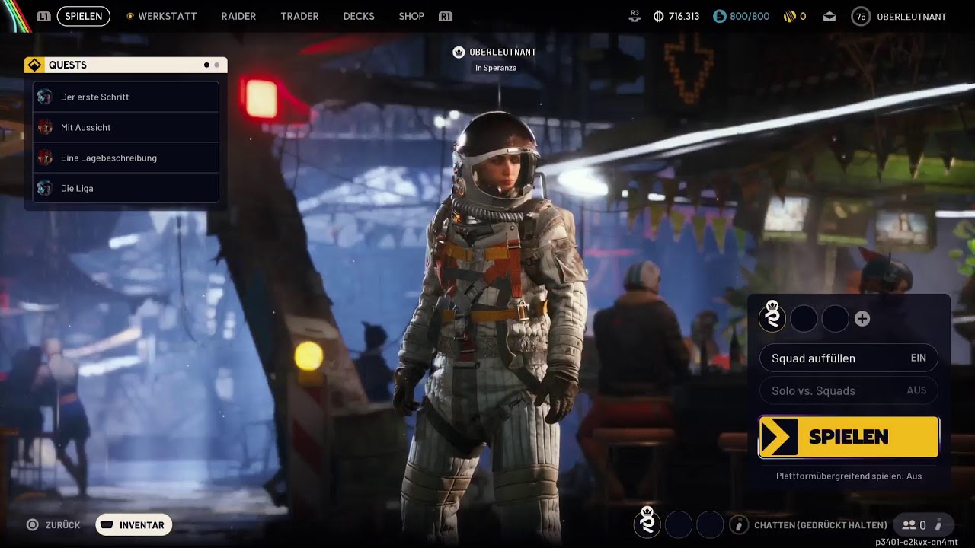Click the blue token currency icon

(x=720, y=16)
